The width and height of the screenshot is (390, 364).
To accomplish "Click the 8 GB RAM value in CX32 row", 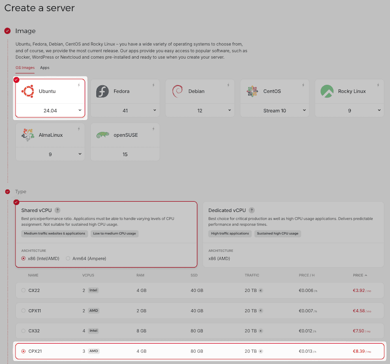I will coord(141,331).
